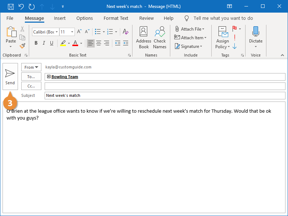Click the Format Painter brush icon
This screenshot has width=288, height=216.
pos(22,46)
